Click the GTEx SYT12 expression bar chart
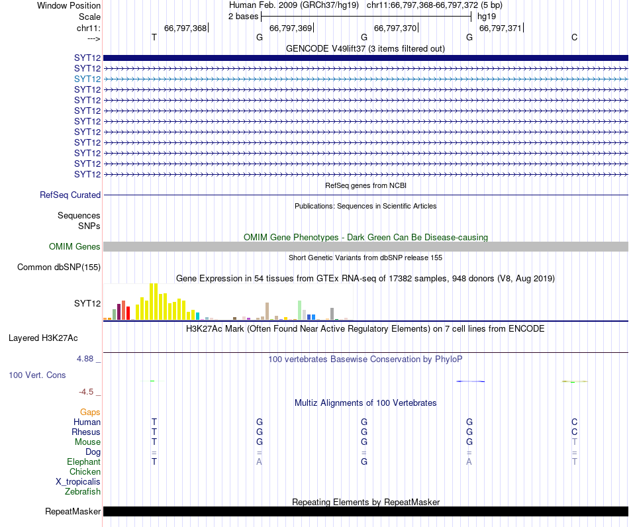The width and height of the screenshot is (629, 527). click(x=228, y=302)
